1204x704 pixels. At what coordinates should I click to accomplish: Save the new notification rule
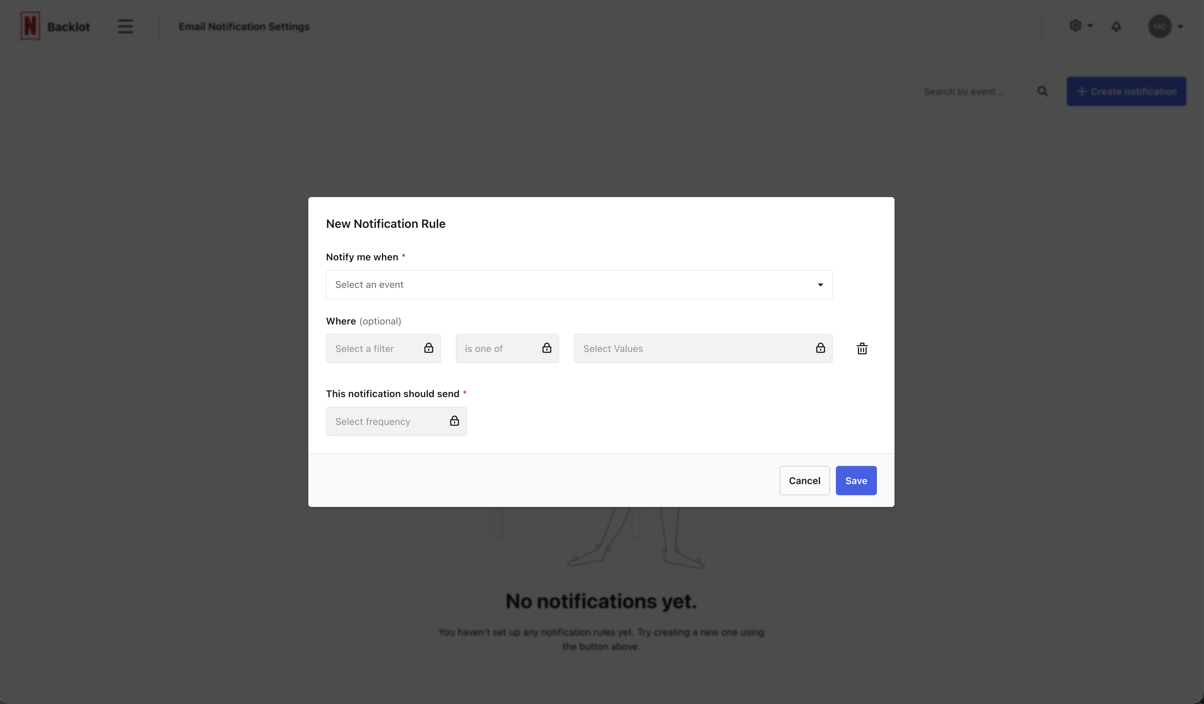coord(856,481)
